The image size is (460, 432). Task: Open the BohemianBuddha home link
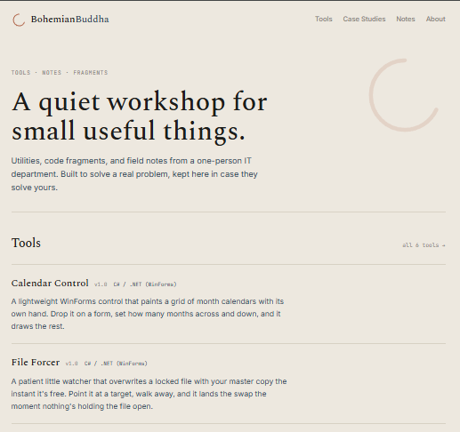(x=69, y=20)
